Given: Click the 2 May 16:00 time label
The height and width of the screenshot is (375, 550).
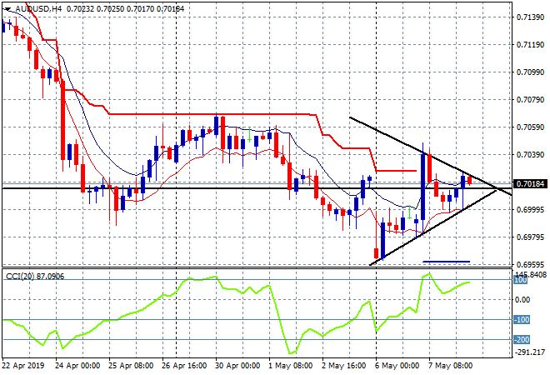Looking at the screenshot, I should [344, 366].
